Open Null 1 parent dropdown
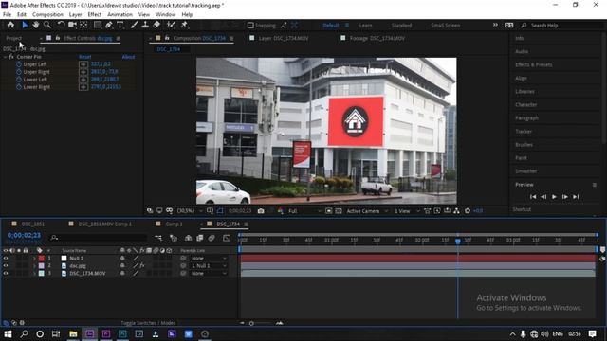Viewport: 607px width, 341px height. click(x=209, y=258)
